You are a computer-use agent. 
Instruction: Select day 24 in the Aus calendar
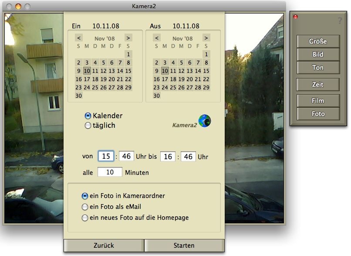(x=165, y=87)
